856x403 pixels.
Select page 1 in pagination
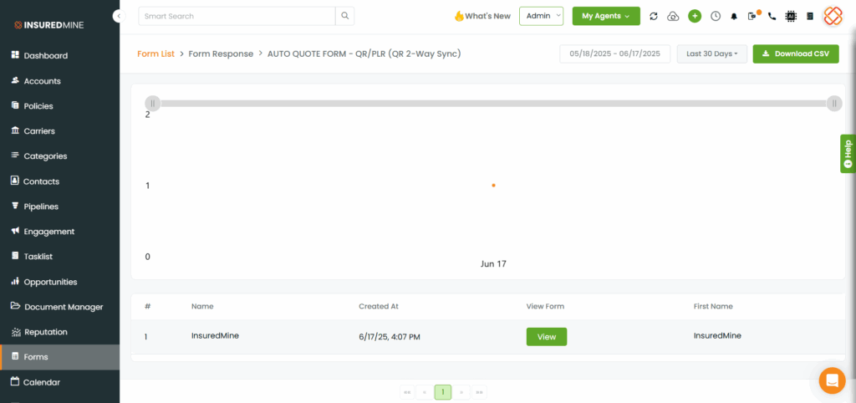(443, 392)
